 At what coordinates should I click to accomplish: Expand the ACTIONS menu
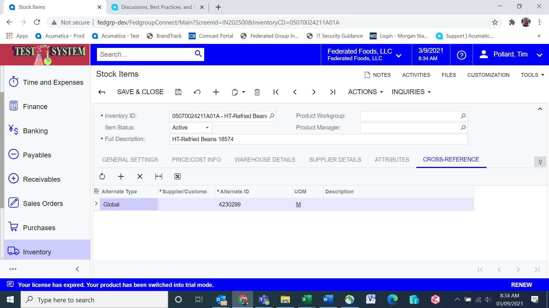[x=365, y=92]
